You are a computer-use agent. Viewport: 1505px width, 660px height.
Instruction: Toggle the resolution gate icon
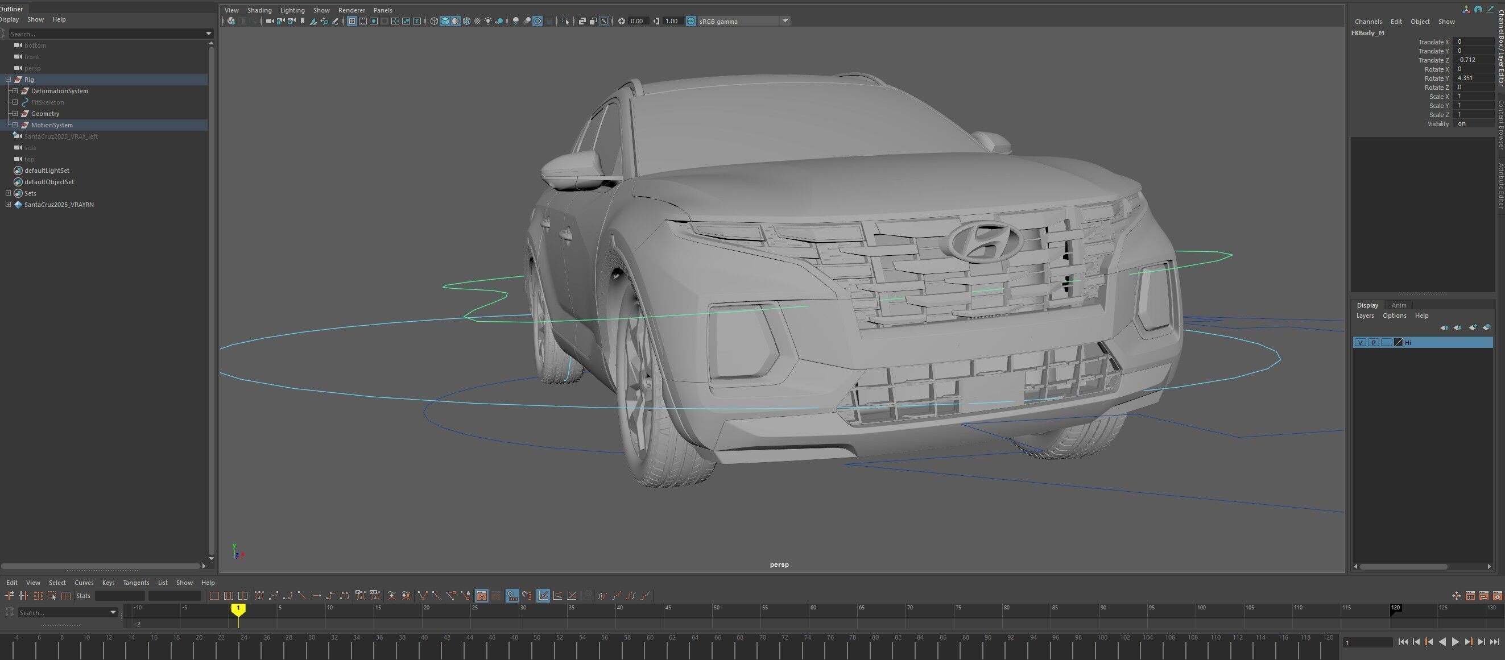pos(374,21)
